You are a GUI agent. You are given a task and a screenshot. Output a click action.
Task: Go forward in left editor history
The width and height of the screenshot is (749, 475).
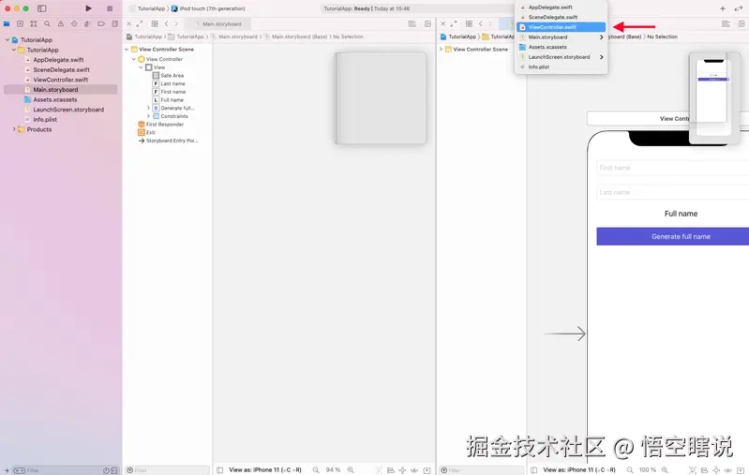pyautogui.click(x=176, y=23)
